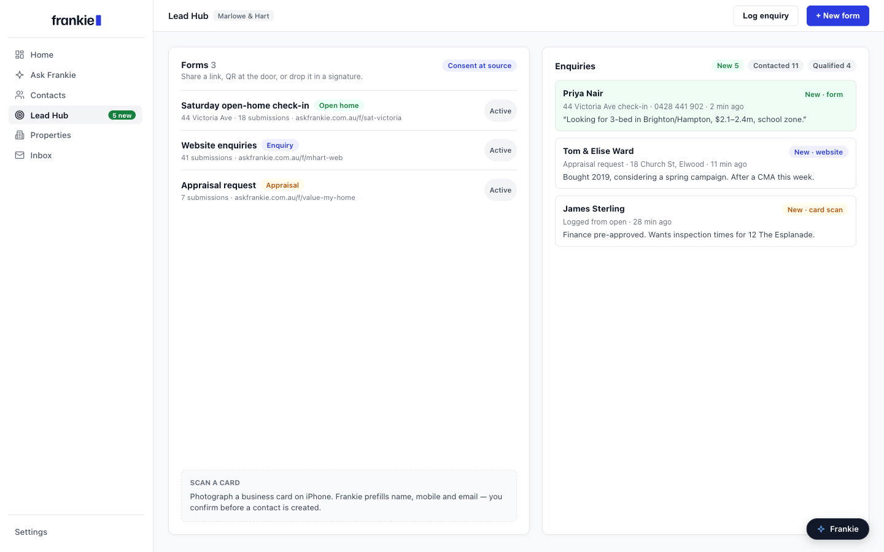The image size is (884, 552).
Task: Click the New · website label
Action: pos(818,152)
